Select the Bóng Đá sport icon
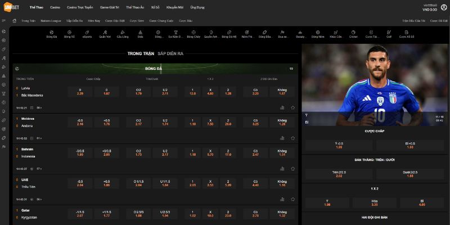450x225 pixels. pos(52,34)
